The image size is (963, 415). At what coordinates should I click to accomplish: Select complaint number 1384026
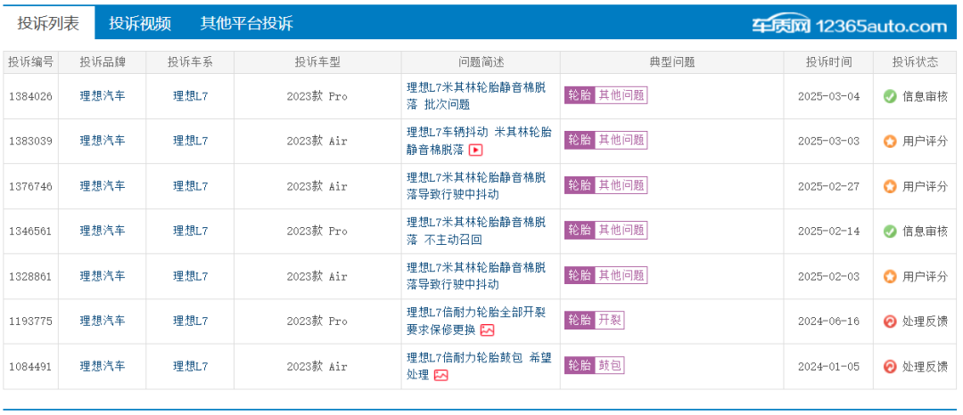(x=30, y=97)
